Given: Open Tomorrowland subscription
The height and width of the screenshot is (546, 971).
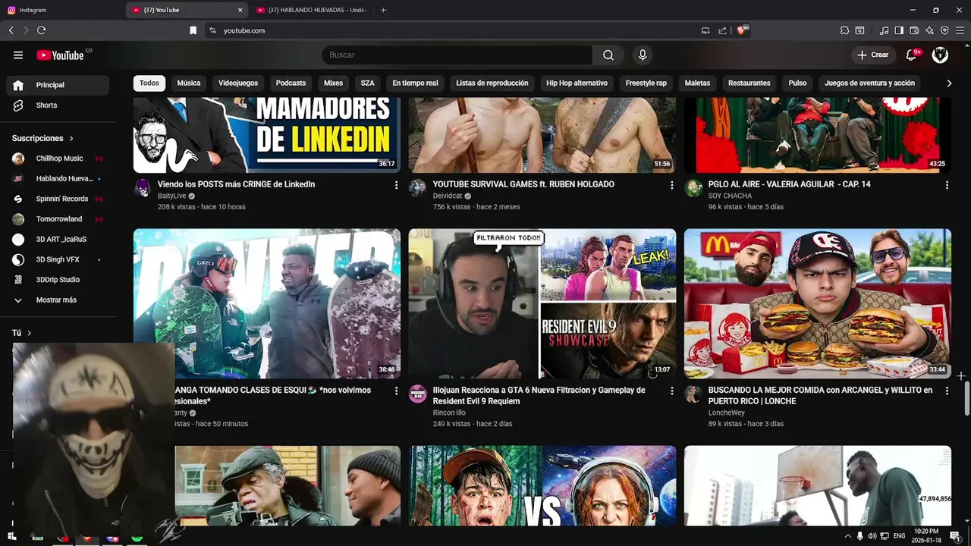Looking at the screenshot, I should pos(58,219).
